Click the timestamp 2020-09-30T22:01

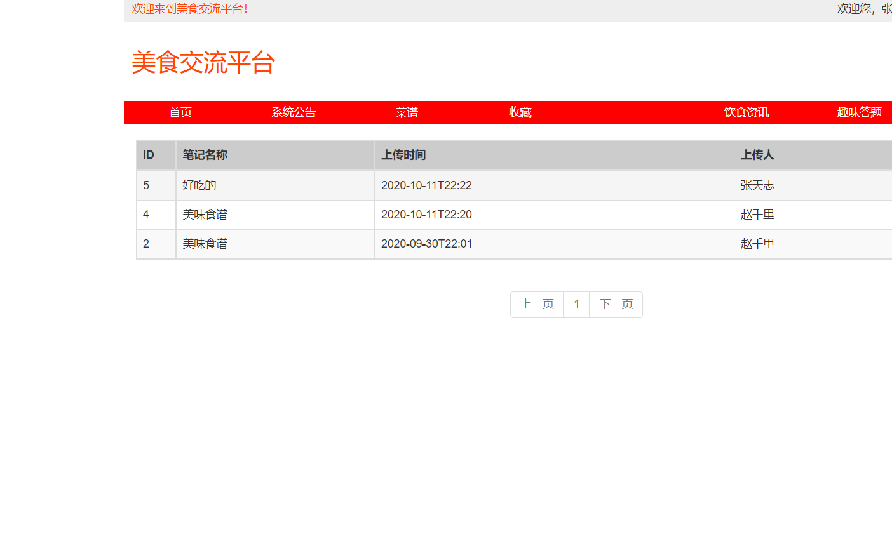click(x=426, y=244)
